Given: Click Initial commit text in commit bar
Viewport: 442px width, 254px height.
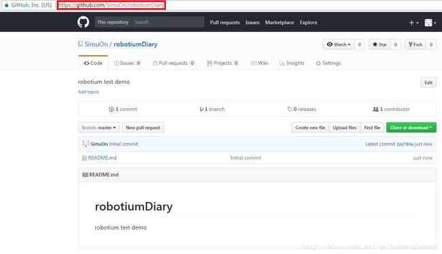Looking at the screenshot, I should tap(124, 144).
